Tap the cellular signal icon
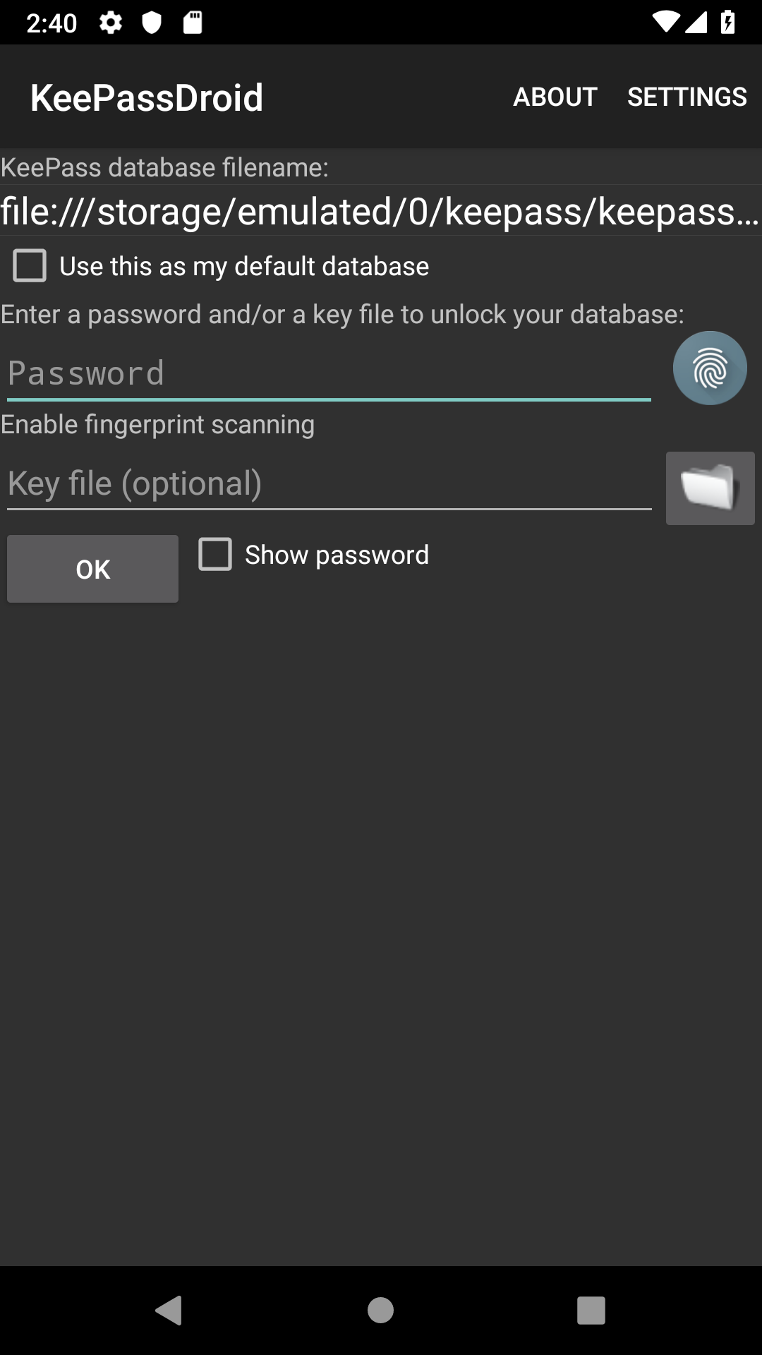Screen dimensions: 762x1355 (x=698, y=23)
